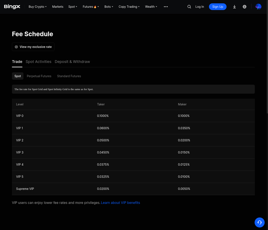Screen dimensions: 268x230
Task: Switch to Deposit & Withdraw tab
Action: 72,62
